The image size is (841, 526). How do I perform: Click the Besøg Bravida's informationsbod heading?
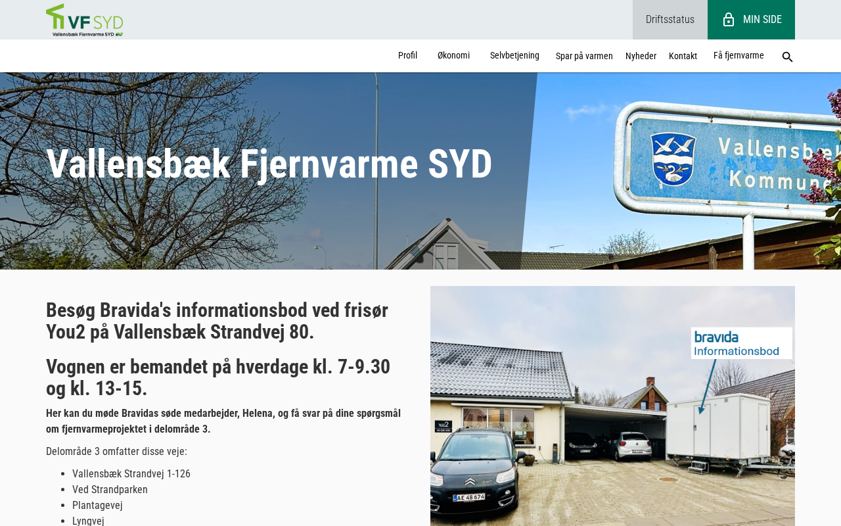[x=217, y=321]
